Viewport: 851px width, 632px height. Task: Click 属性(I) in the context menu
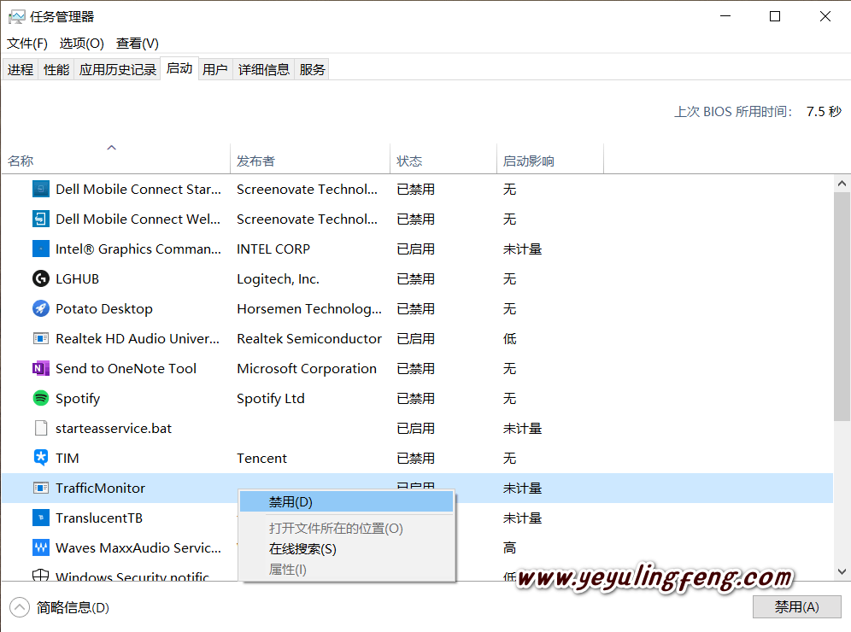pyautogui.click(x=346, y=570)
